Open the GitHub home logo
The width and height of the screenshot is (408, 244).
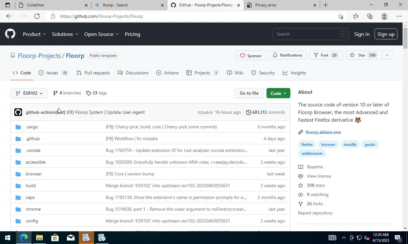(10, 34)
